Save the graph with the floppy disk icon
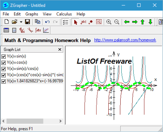The height and width of the screenshot is (132, 163). pos(28,22)
